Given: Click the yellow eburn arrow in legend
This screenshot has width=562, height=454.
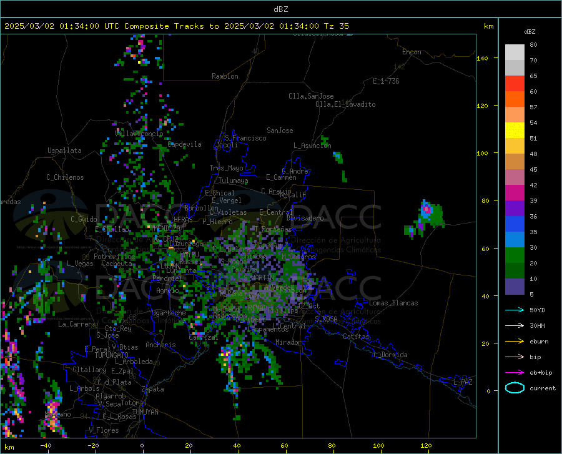Looking at the screenshot, I should click(515, 342).
